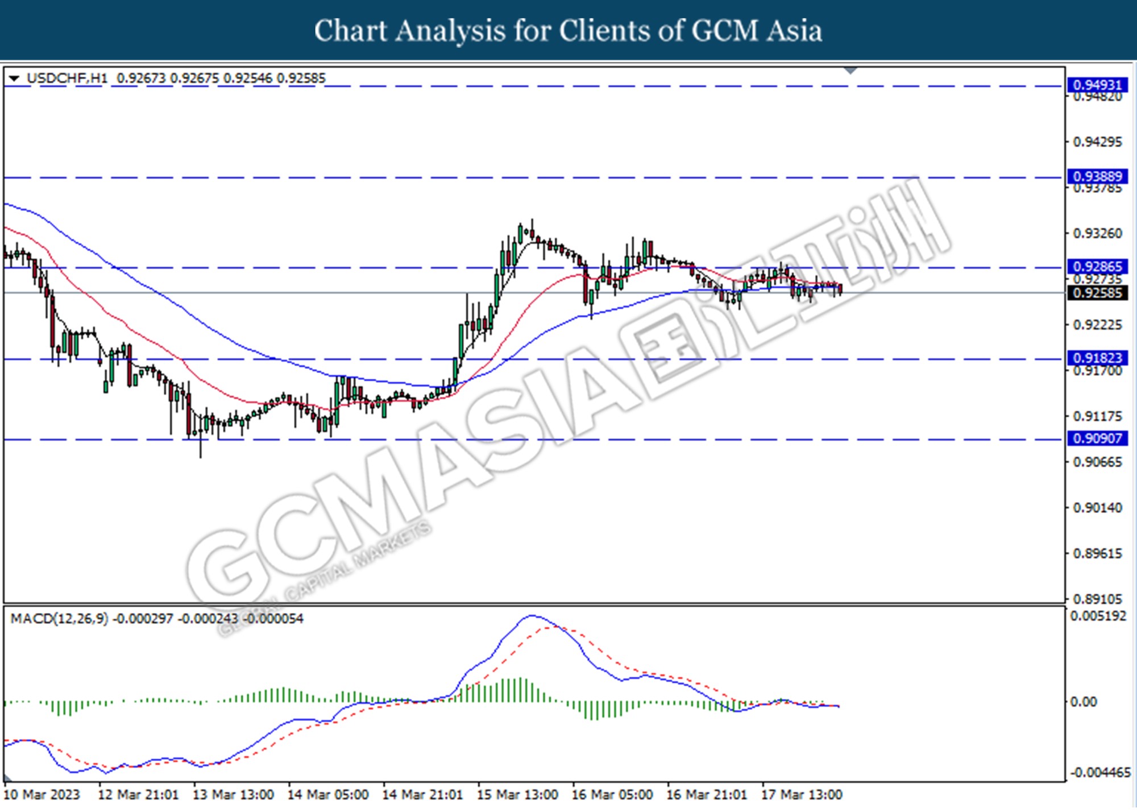Click the 17 Mar 13:00 time label

click(x=802, y=794)
